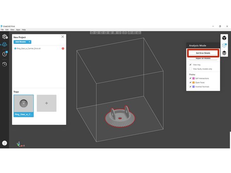Click the XYZ axis orientation indicator
This screenshot has width=231, height=173.
pos(20,144)
